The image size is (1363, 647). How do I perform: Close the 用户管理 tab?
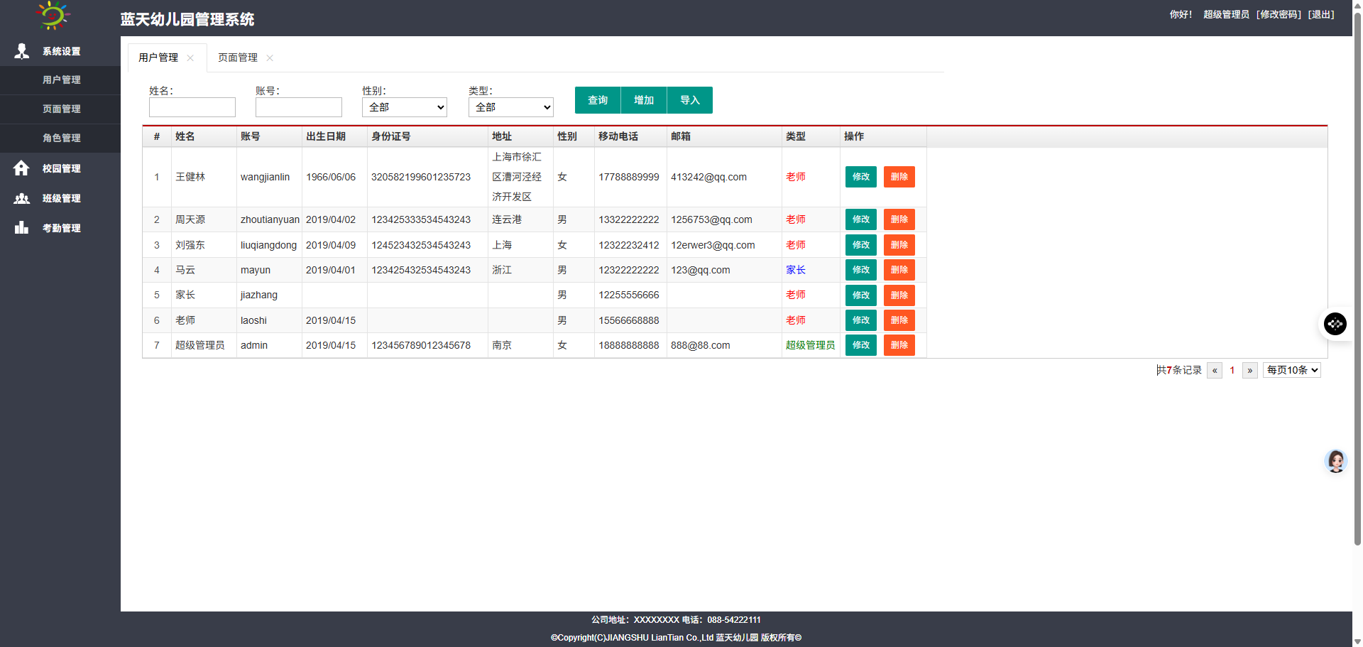190,58
